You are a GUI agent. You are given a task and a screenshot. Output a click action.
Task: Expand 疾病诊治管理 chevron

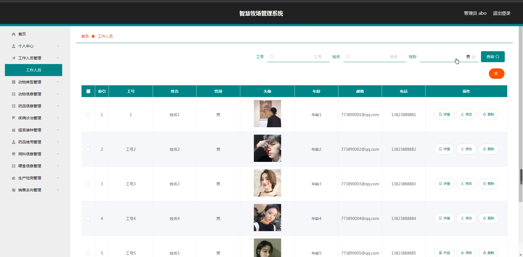click(58, 118)
